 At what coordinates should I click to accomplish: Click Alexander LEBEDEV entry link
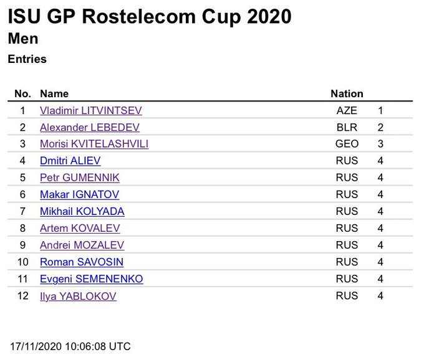click(90, 128)
